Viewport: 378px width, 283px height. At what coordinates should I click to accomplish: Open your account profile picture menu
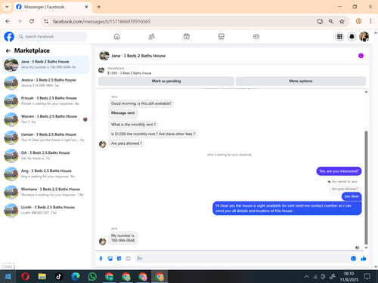tap(364, 37)
